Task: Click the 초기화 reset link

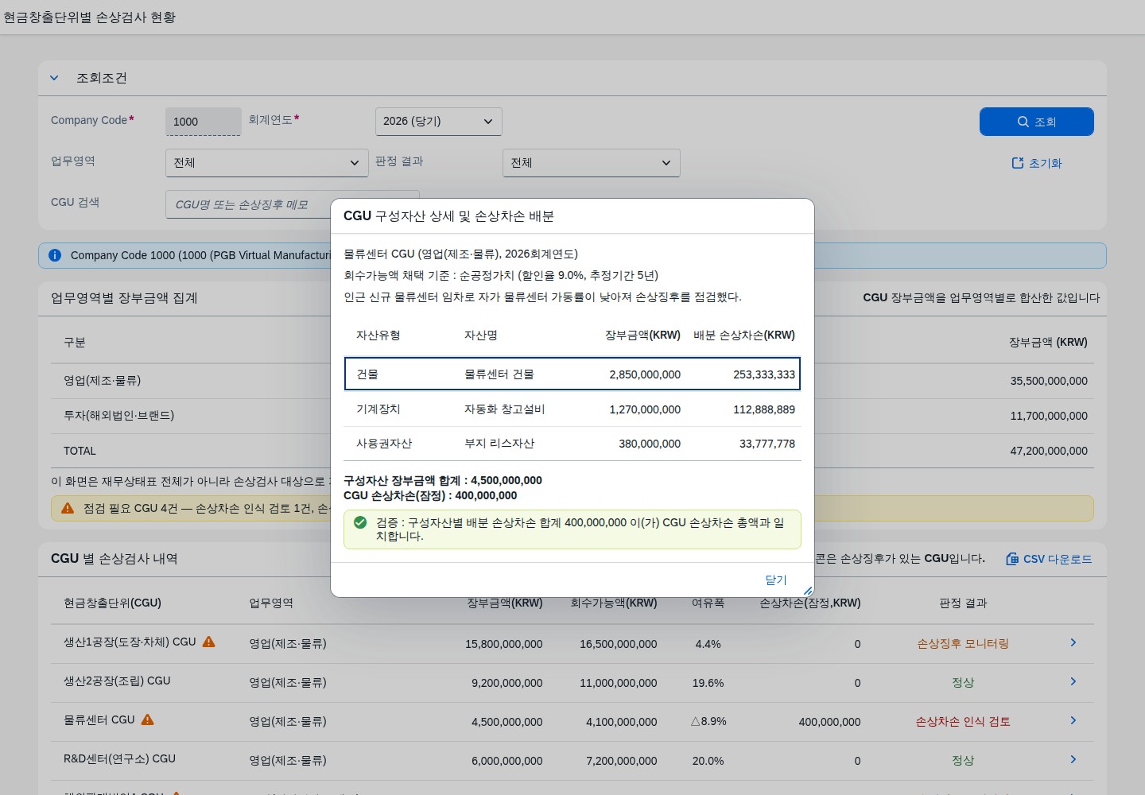Action: point(1037,163)
